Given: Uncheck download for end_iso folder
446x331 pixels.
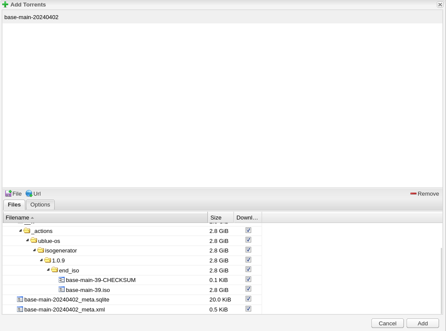Looking at the screenshot, I should 248,269.
